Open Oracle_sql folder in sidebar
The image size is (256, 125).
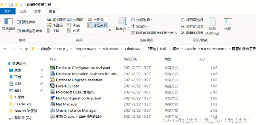[23, 104]
